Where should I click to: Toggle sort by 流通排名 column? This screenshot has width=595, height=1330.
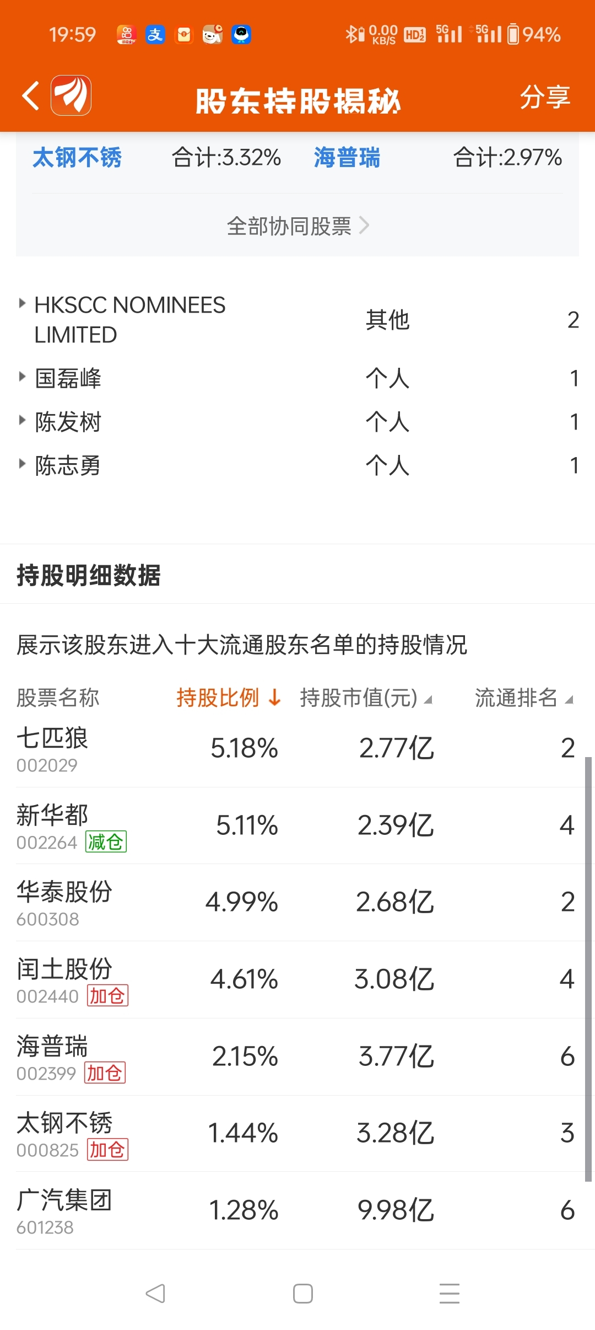(524, 698)
